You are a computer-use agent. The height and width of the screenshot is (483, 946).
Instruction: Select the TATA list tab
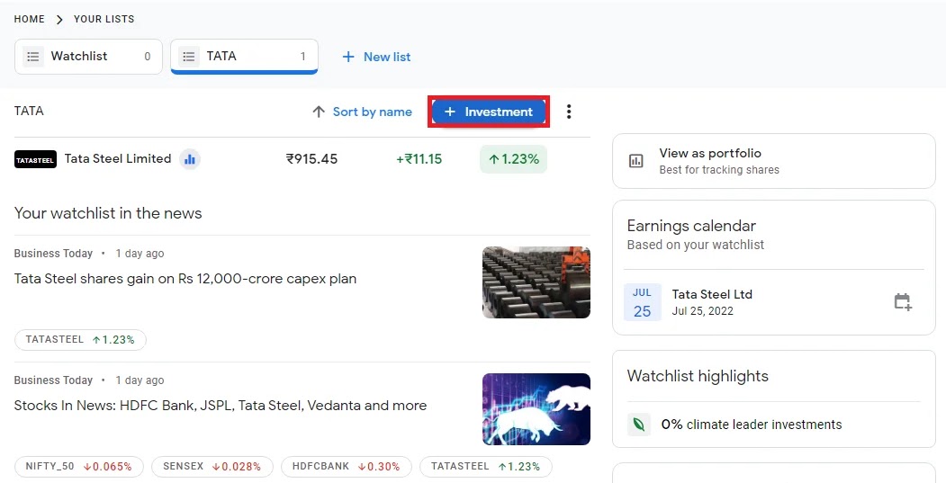click(244, 57)
